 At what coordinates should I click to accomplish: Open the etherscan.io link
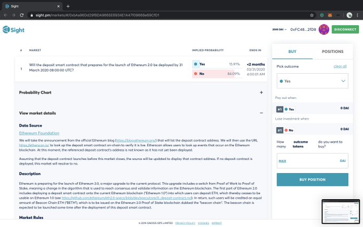click(x=34, y=145)
